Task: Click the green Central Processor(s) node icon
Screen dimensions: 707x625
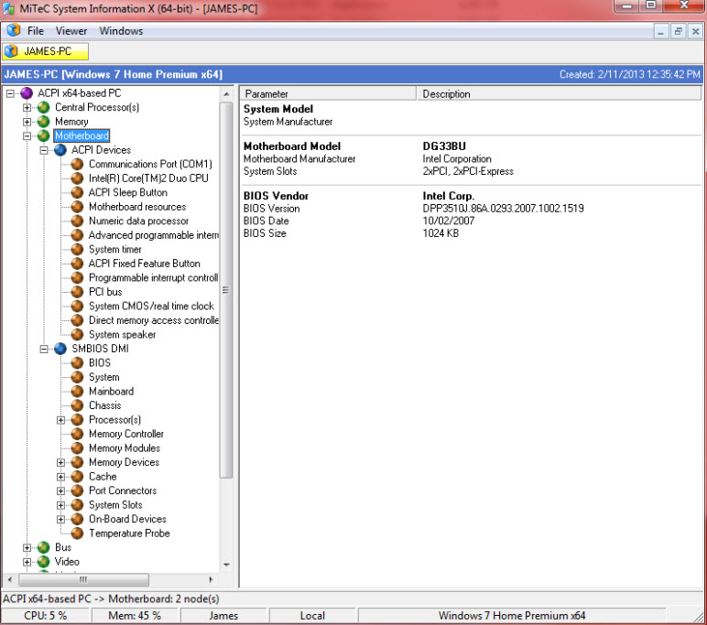Action: pyautogui.click(x=44, y=108)
